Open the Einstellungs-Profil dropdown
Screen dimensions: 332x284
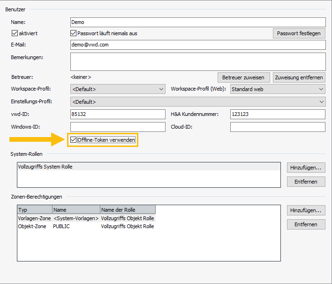tap(197, 101)
